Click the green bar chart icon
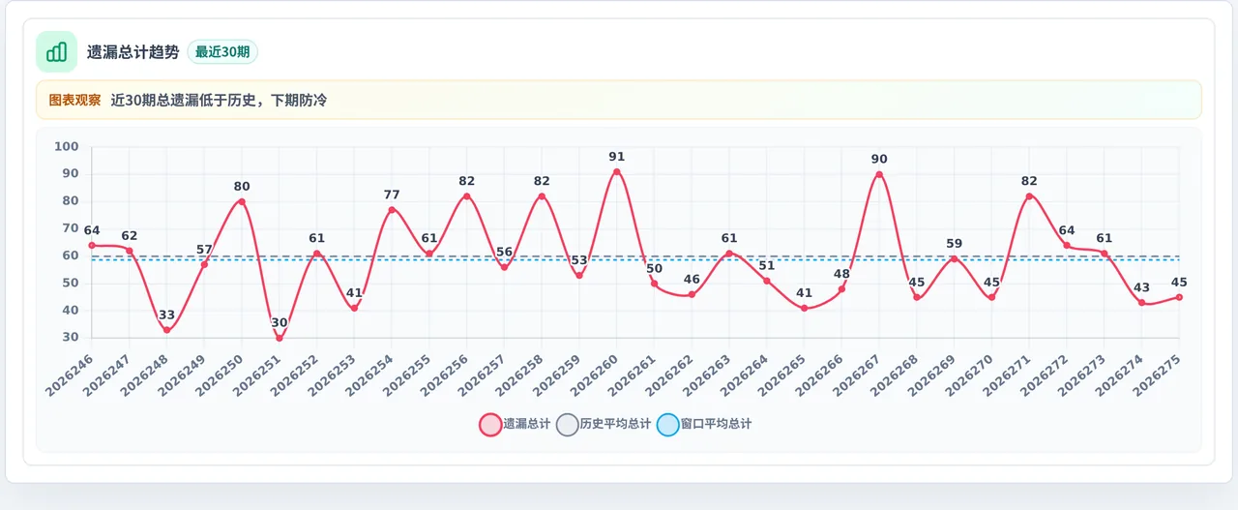1238x510 pixels. (x=56, y=51)
